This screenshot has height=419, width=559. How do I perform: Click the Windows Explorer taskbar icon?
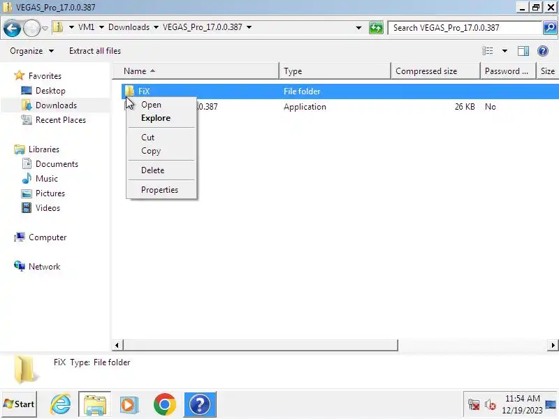(95, 404)
